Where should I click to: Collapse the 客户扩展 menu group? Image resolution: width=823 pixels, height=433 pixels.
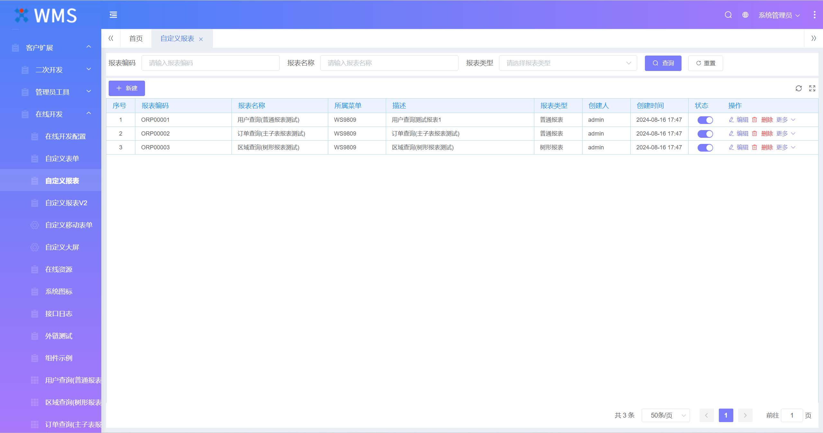(50, 48)
